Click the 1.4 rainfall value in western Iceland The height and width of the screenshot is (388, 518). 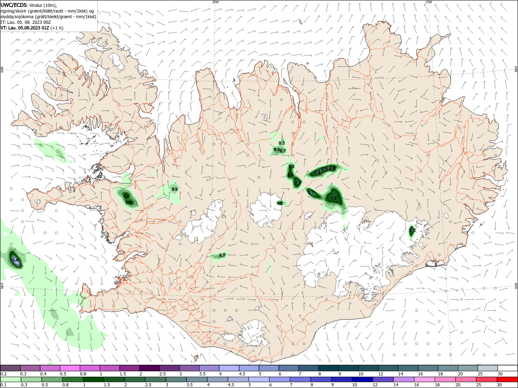(126, 196)
